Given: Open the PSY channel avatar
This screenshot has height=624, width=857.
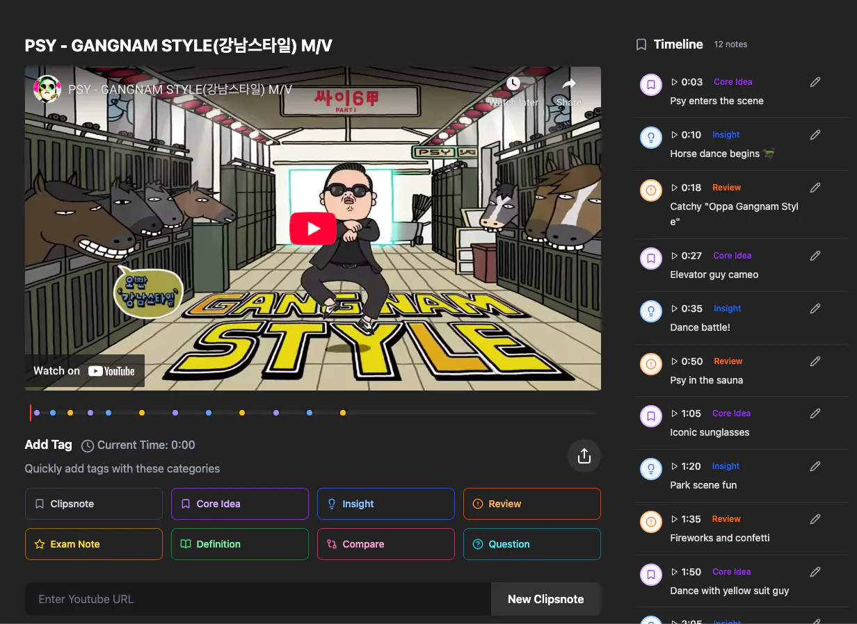Looking at the screenshot, I should (x=47, y=89).
